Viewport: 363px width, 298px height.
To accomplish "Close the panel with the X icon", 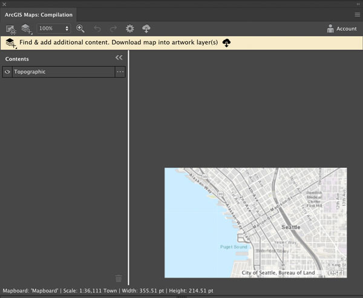I will [x=4, y=4].
